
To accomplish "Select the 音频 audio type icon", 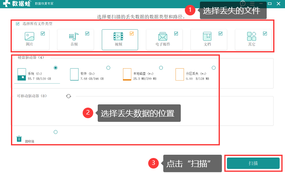I will [x=74, y=37].
